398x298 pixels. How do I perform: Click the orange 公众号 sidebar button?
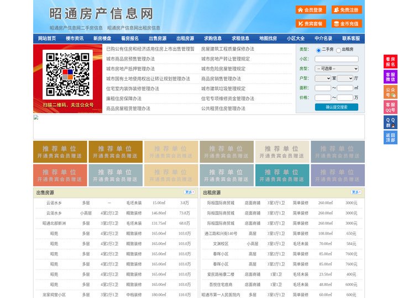390,92
